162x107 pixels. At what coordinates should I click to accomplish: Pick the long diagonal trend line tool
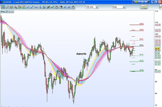(32, 7)
